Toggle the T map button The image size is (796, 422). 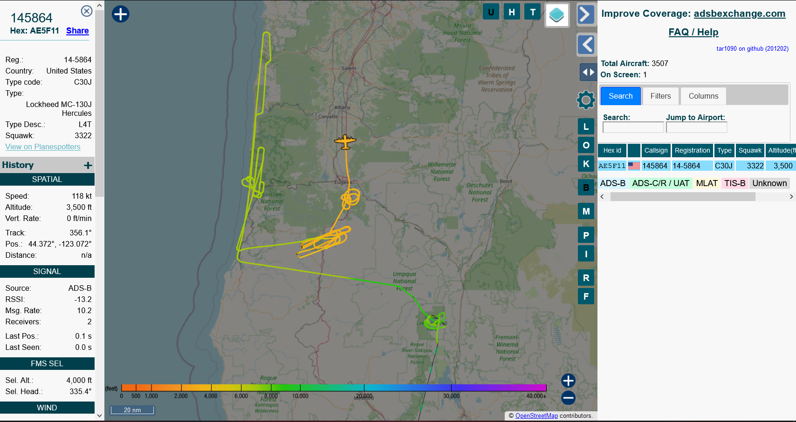tap(533, 12)
